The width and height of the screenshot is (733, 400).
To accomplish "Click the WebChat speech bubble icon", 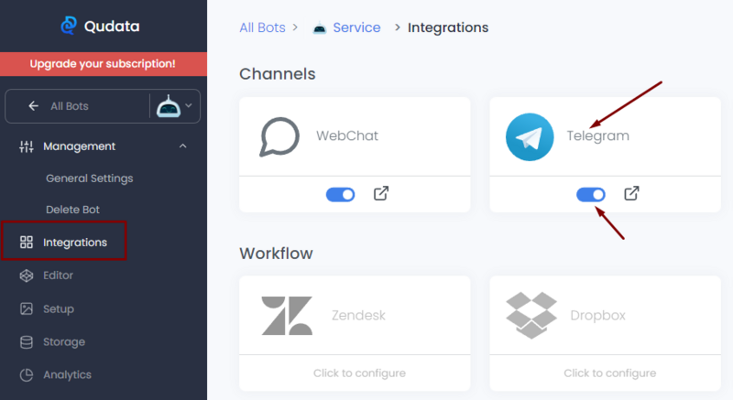I will pos(279,137).
